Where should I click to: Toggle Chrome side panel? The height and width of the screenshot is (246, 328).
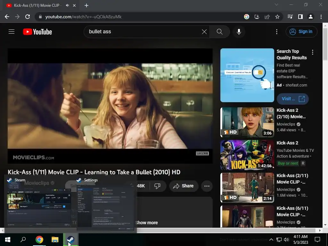(300, 17)
